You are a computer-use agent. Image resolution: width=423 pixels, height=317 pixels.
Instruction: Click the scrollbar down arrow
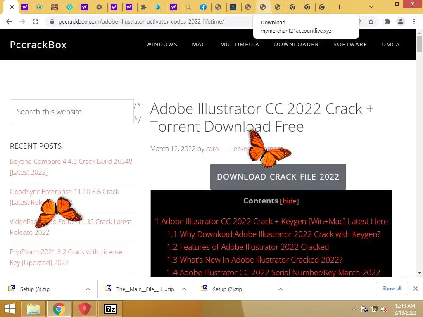(419, 273)
